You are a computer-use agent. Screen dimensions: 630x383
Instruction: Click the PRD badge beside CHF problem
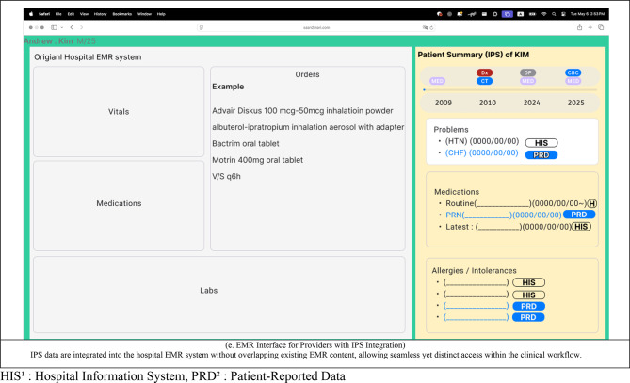pos(541,155)
